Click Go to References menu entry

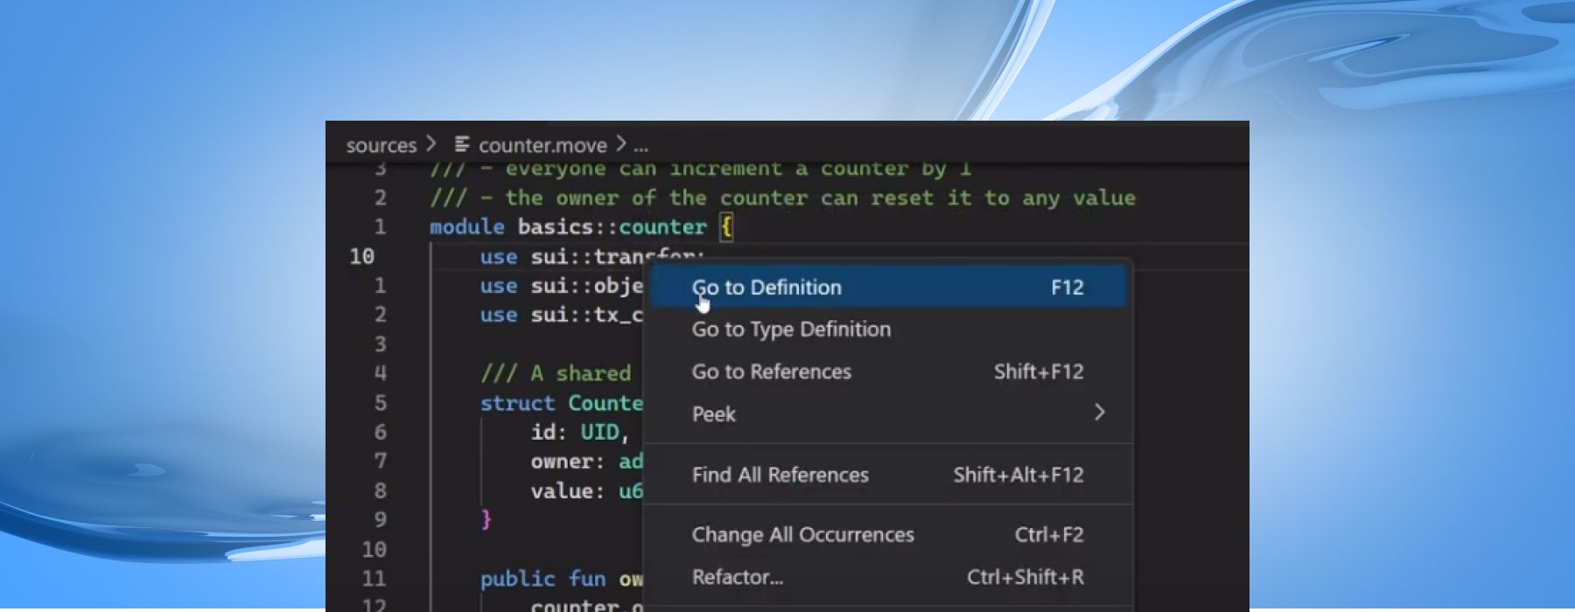point(771,372)
